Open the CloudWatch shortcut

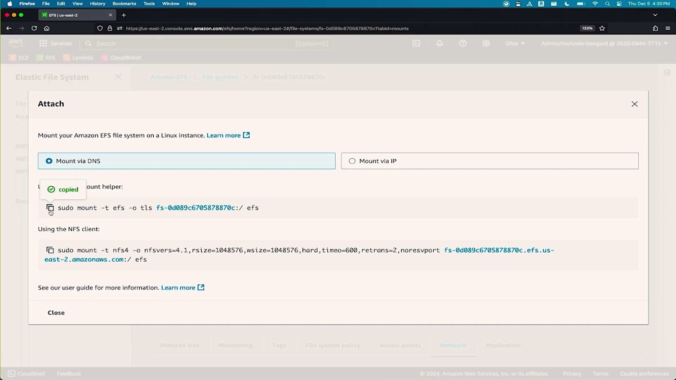pos(121,58)
